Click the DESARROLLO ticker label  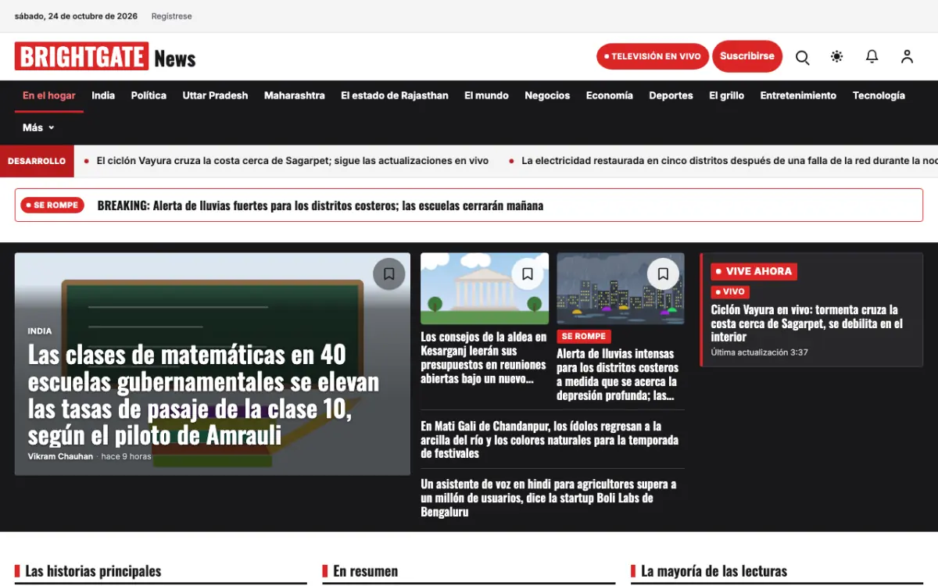pyautogui.click(x=37, y=161)
